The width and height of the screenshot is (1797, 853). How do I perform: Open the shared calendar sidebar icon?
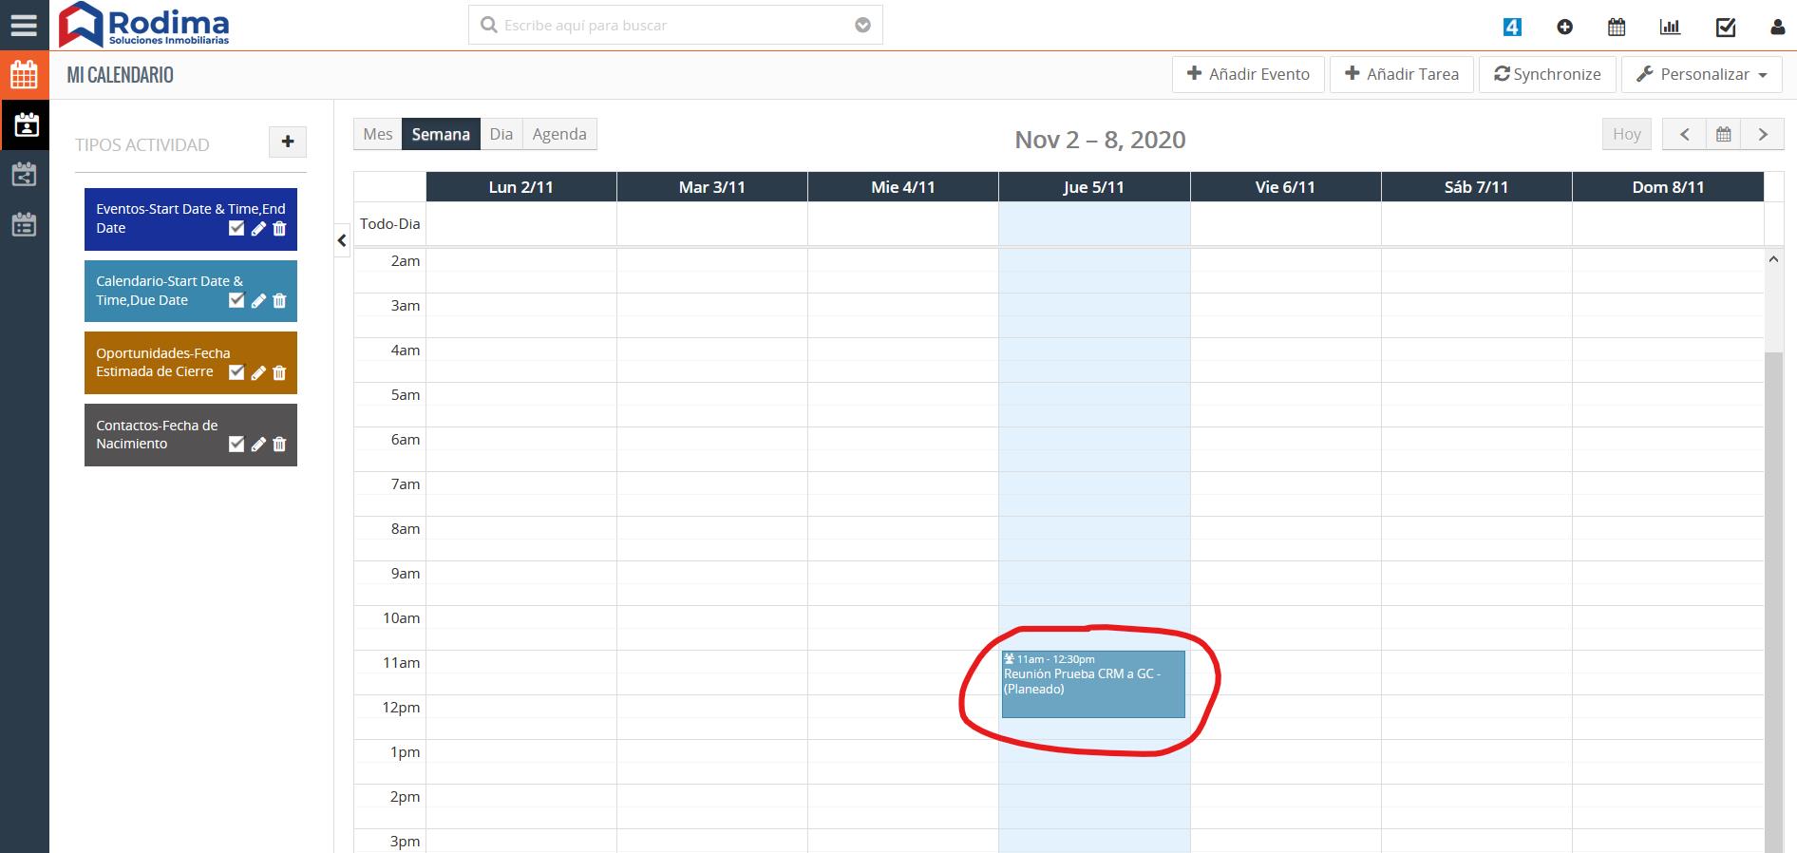click(x=24, y=175)
